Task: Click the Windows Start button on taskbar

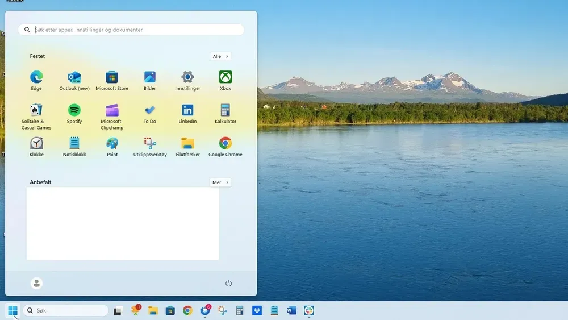Action: pyautogui.click(x=12, y=310)
